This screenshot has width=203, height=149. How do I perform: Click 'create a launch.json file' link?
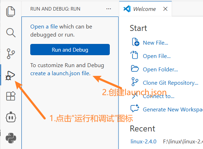click(60, 73)
